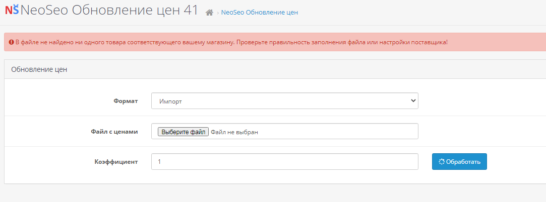The width and height of the screenshot is (546, 202).
Task: Go to home via breadcrumb house icon
Action: point(209,13)
